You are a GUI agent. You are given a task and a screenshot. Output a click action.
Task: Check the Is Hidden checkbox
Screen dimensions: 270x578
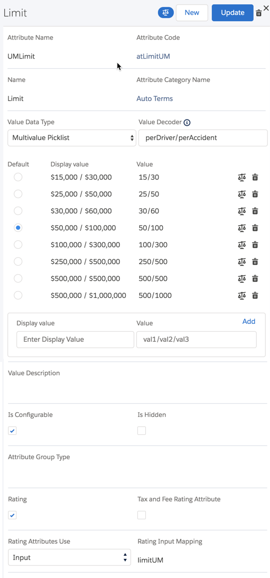(142, 431)
